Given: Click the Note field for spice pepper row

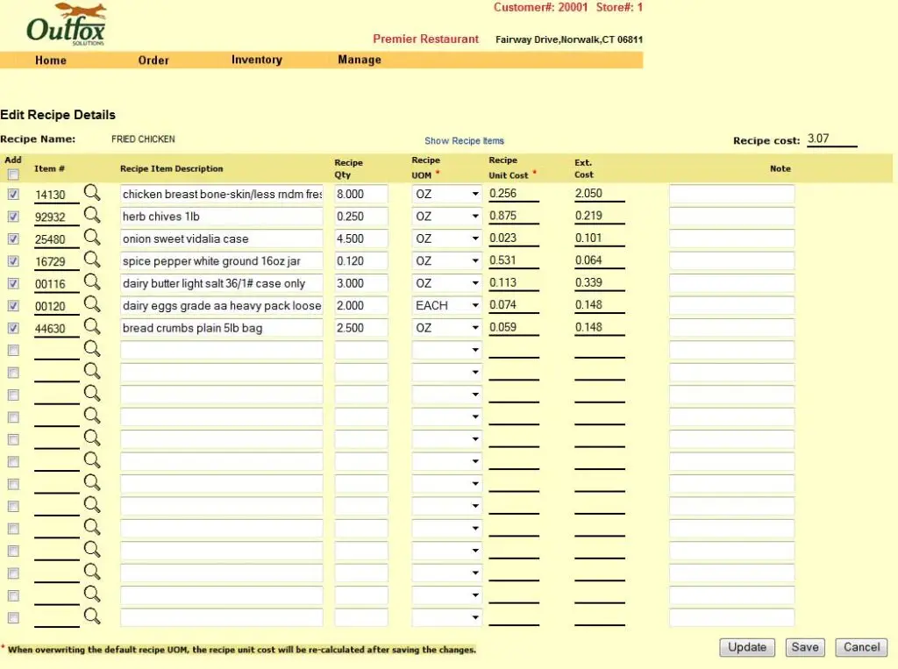Looking at the screenshot, I should click(x=731, y=261).
